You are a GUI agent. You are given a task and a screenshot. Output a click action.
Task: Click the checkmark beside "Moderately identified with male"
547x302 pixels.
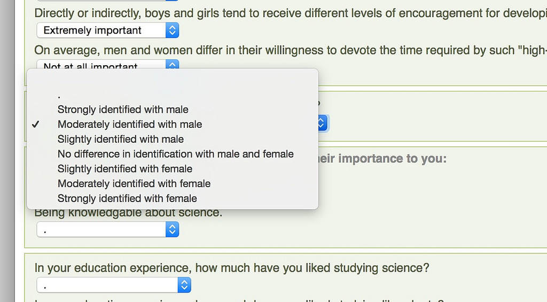point(36,125)
